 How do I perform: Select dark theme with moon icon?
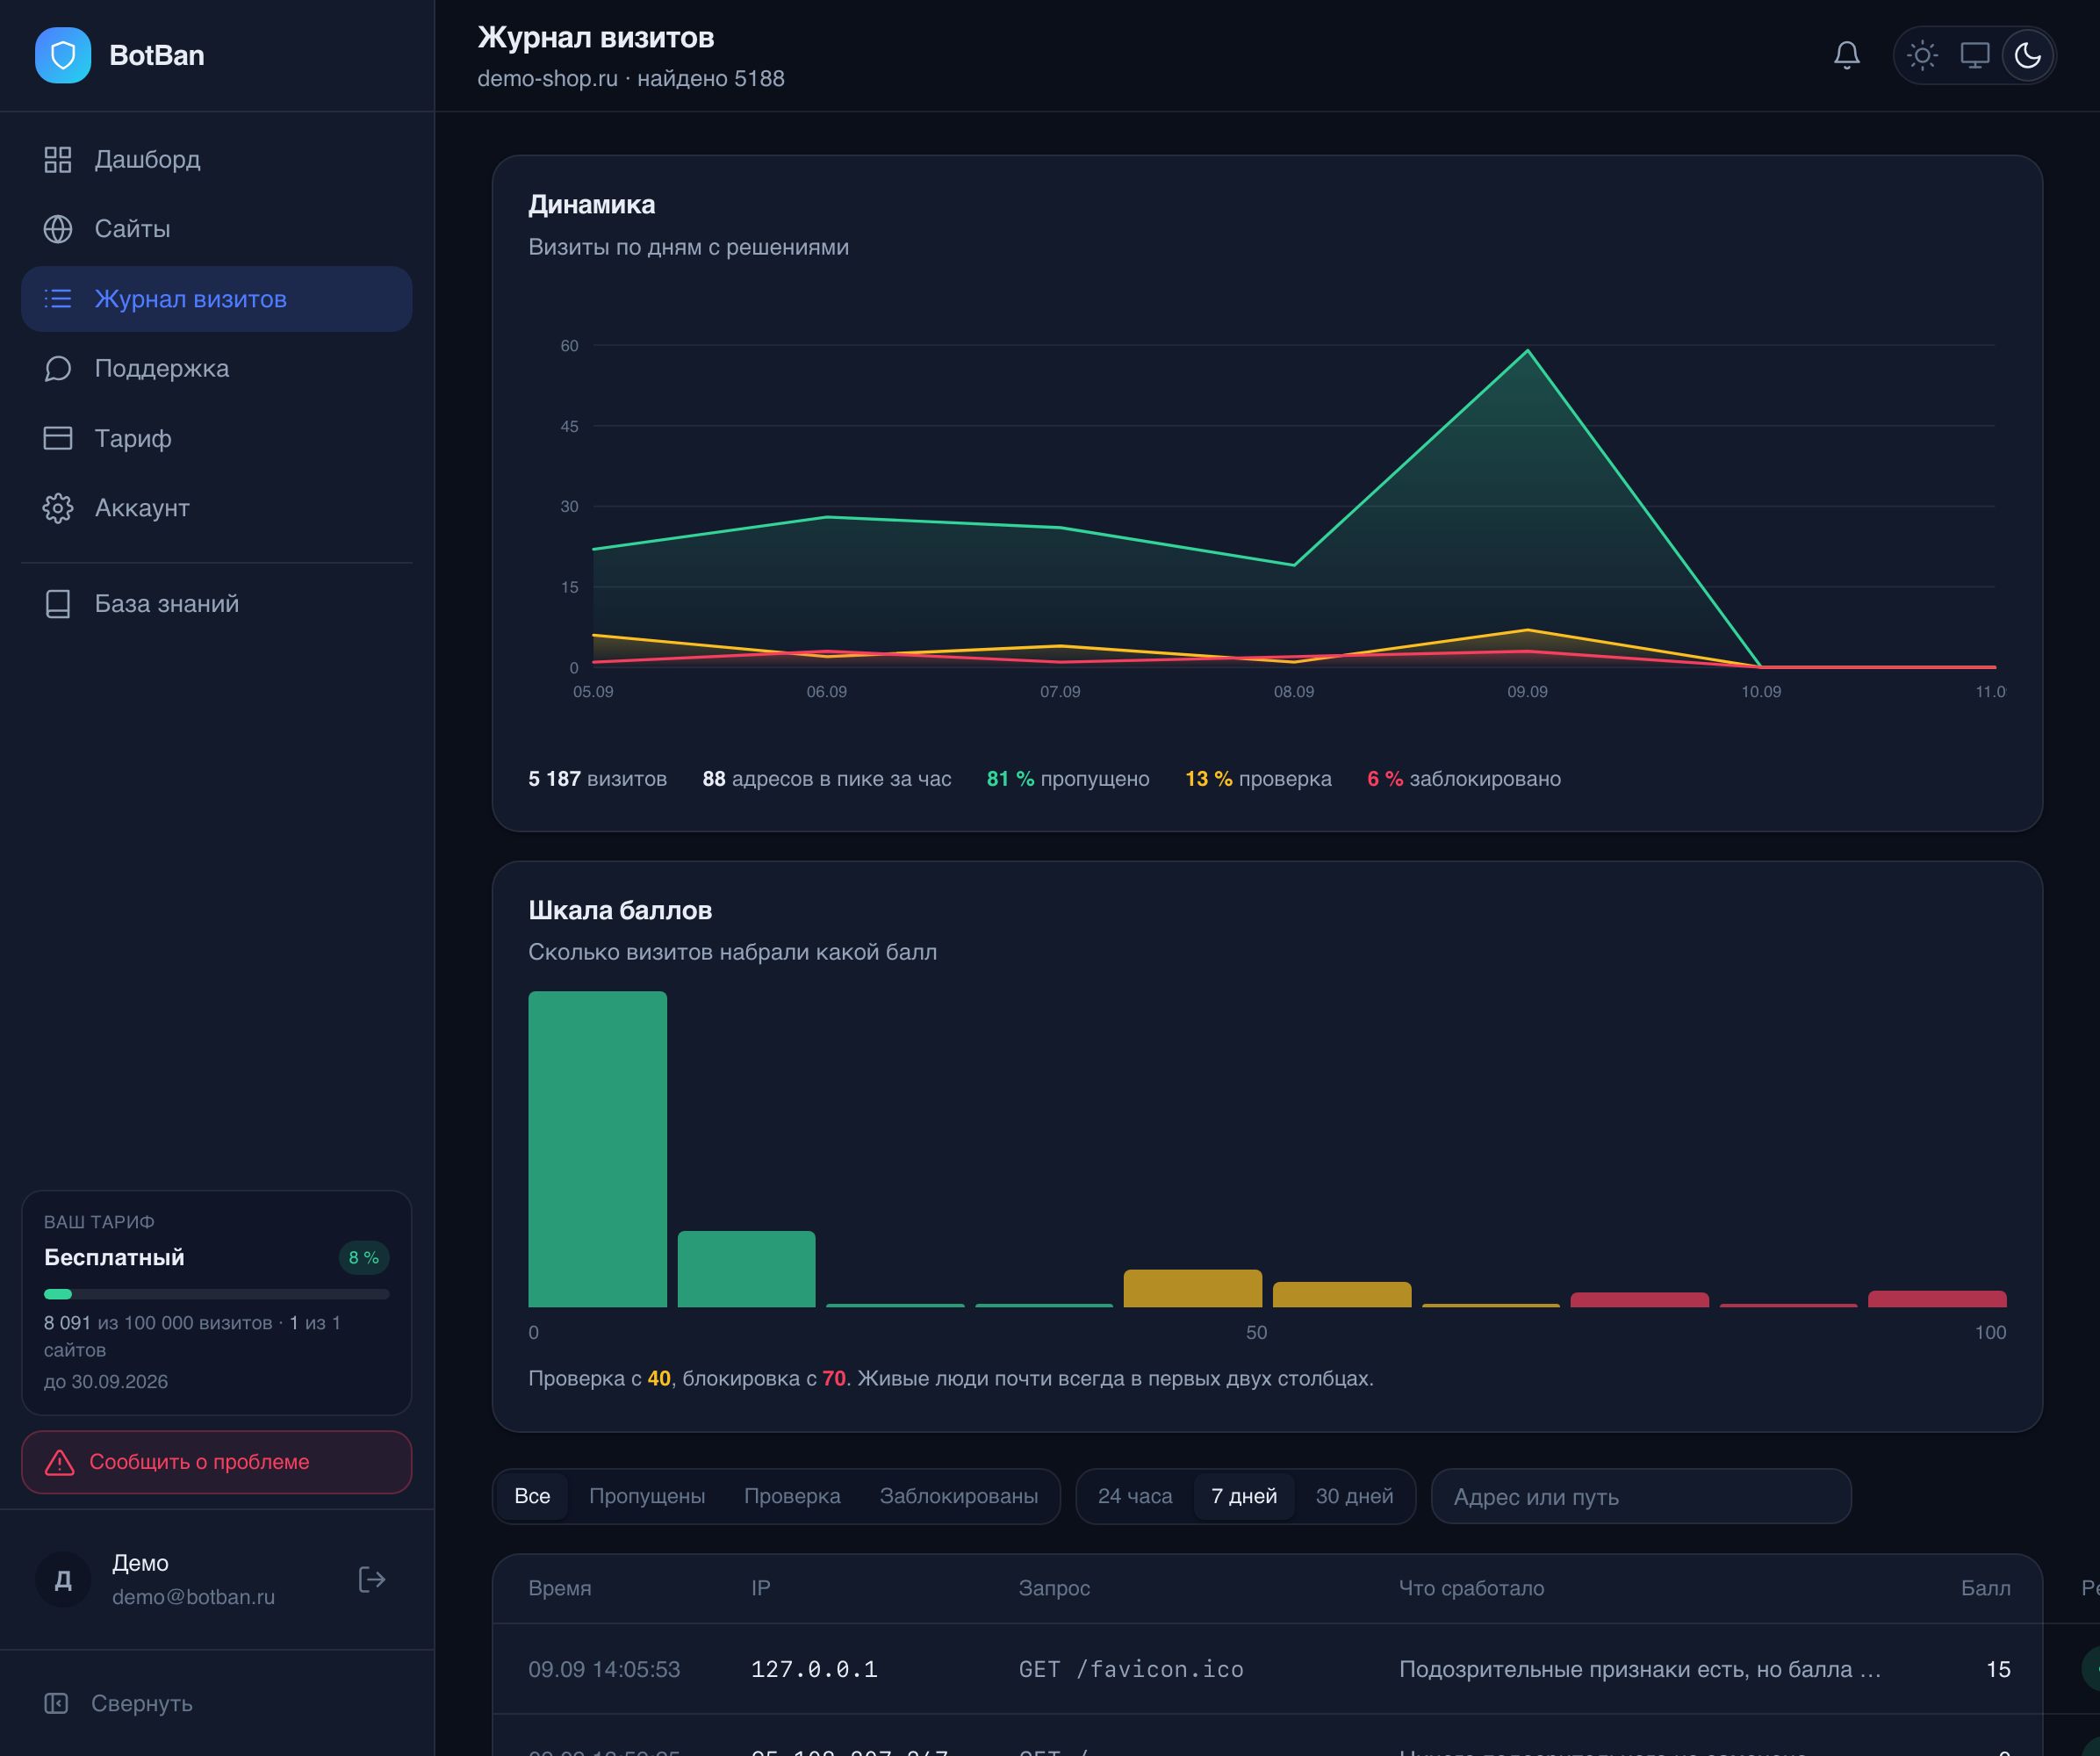pos(2028,55)
